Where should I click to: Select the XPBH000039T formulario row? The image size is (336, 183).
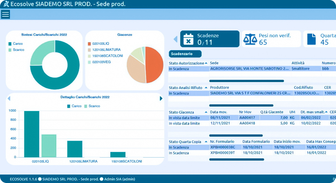click(x=222, y=153)
